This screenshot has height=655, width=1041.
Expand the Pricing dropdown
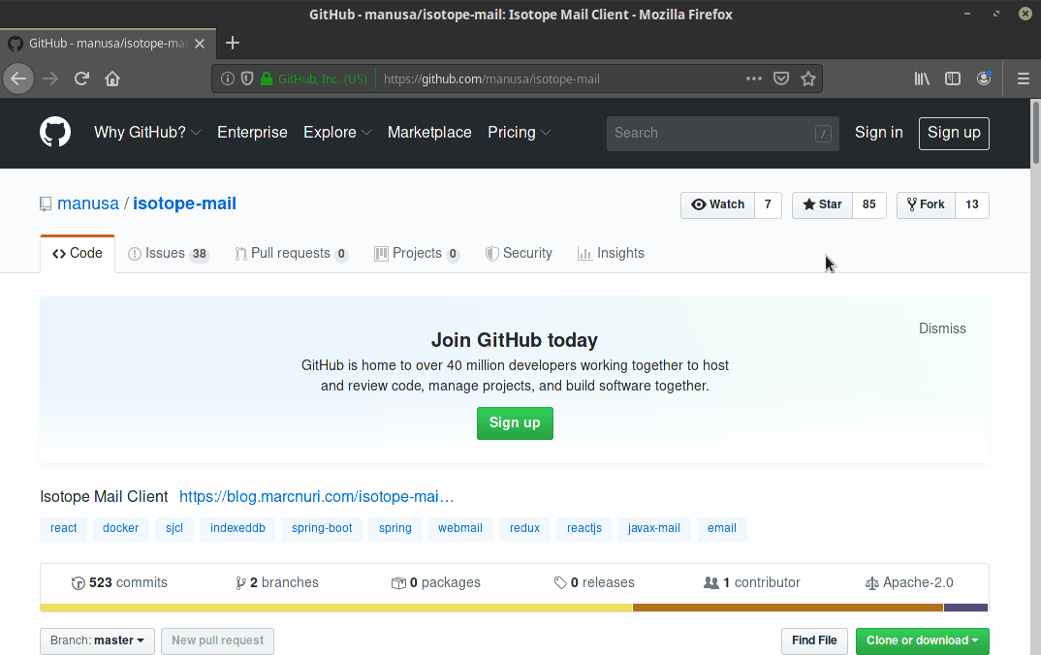[x=520, y=132]
